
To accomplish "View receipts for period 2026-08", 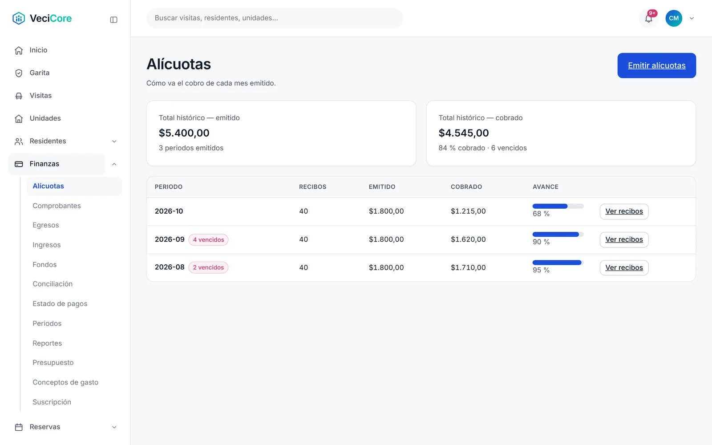I will (x=624, y=267).
